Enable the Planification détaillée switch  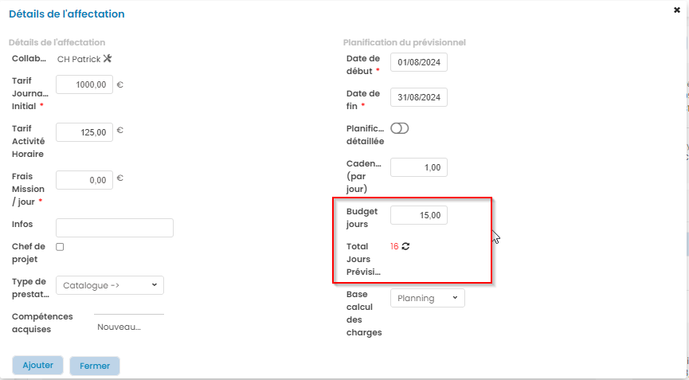[x=399, y=128]
